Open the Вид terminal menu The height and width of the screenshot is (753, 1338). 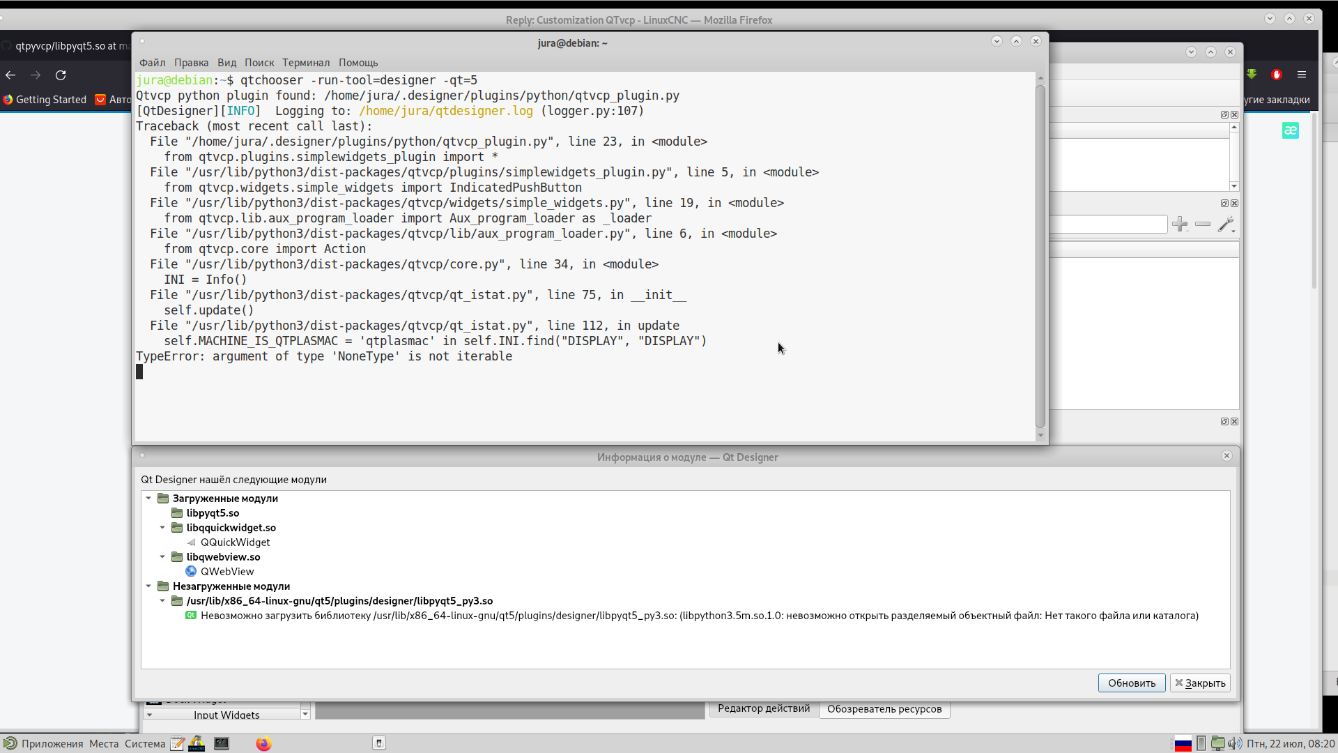[x=226, y=63]
